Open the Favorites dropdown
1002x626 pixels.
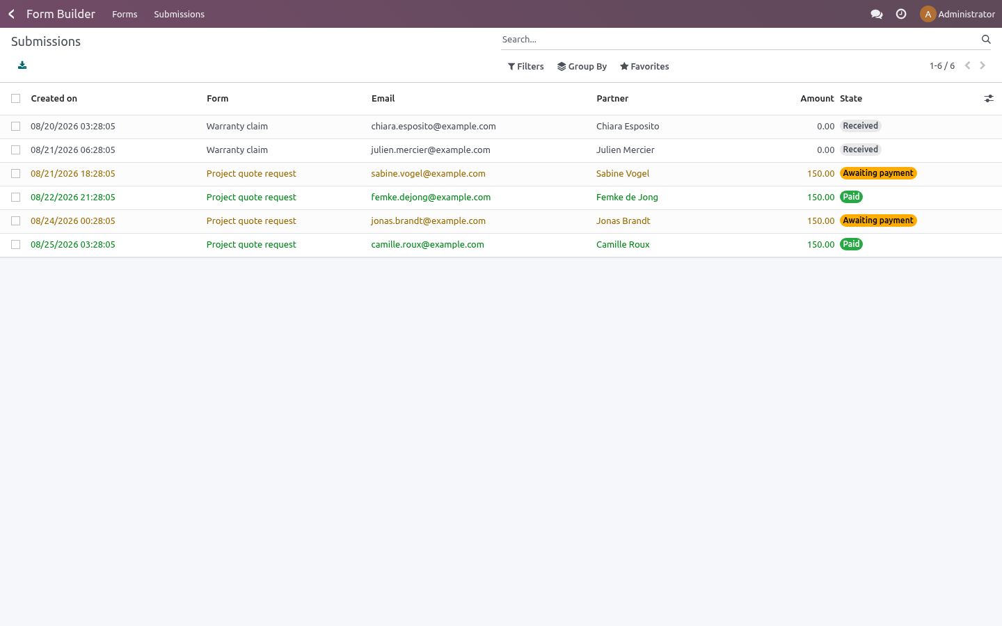tap(644, 67)
